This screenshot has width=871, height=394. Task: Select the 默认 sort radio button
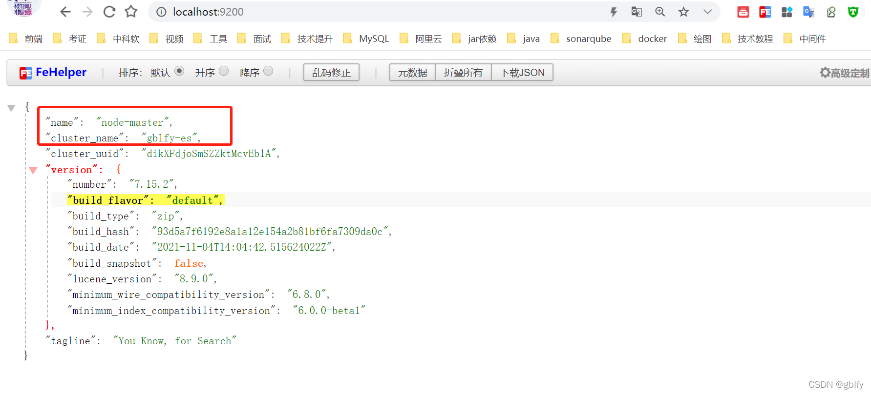[179, 71]
